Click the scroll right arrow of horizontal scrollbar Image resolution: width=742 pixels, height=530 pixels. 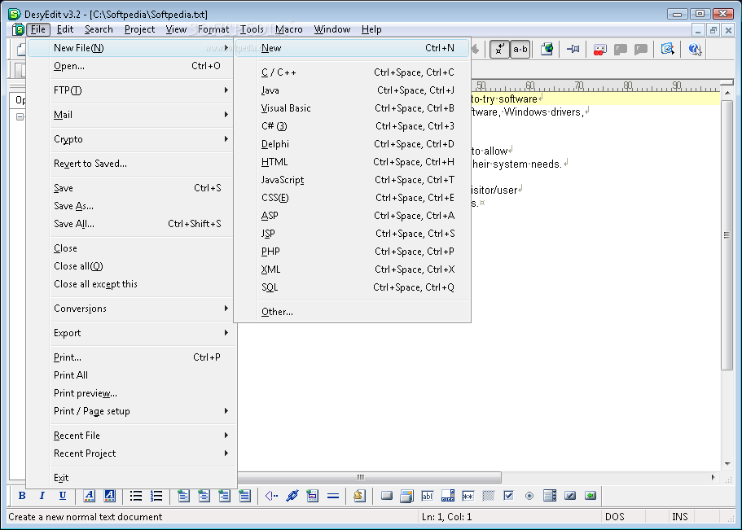click(713, 477)
